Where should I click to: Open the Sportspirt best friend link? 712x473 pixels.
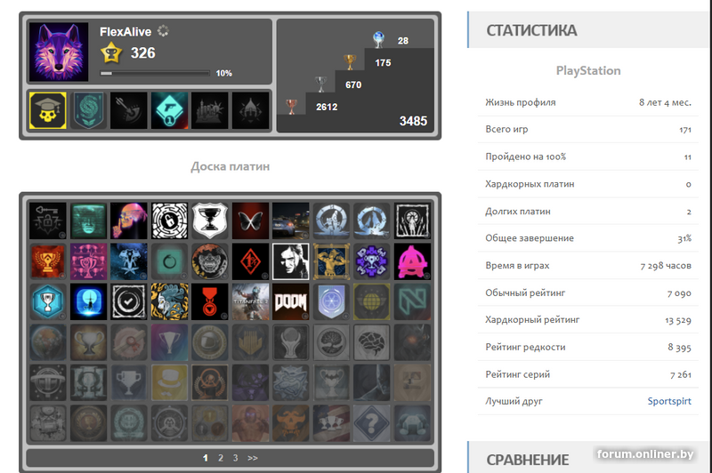click(669, 401)
